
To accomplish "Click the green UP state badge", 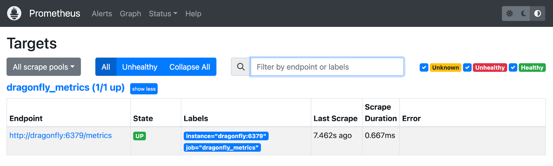I will click(140, 136).
